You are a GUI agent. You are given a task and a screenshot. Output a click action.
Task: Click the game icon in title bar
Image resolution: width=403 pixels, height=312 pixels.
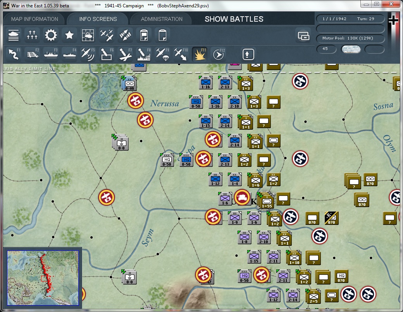click(x=6, y=5)
